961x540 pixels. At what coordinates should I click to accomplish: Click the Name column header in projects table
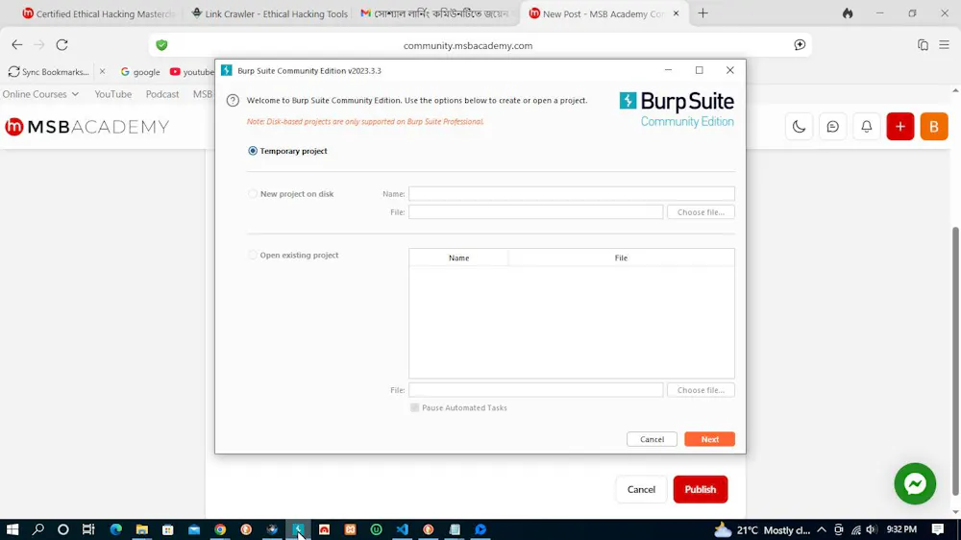[458, 258]
